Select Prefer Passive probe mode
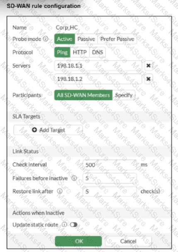The image size is (178, 252). coord(117,39)
